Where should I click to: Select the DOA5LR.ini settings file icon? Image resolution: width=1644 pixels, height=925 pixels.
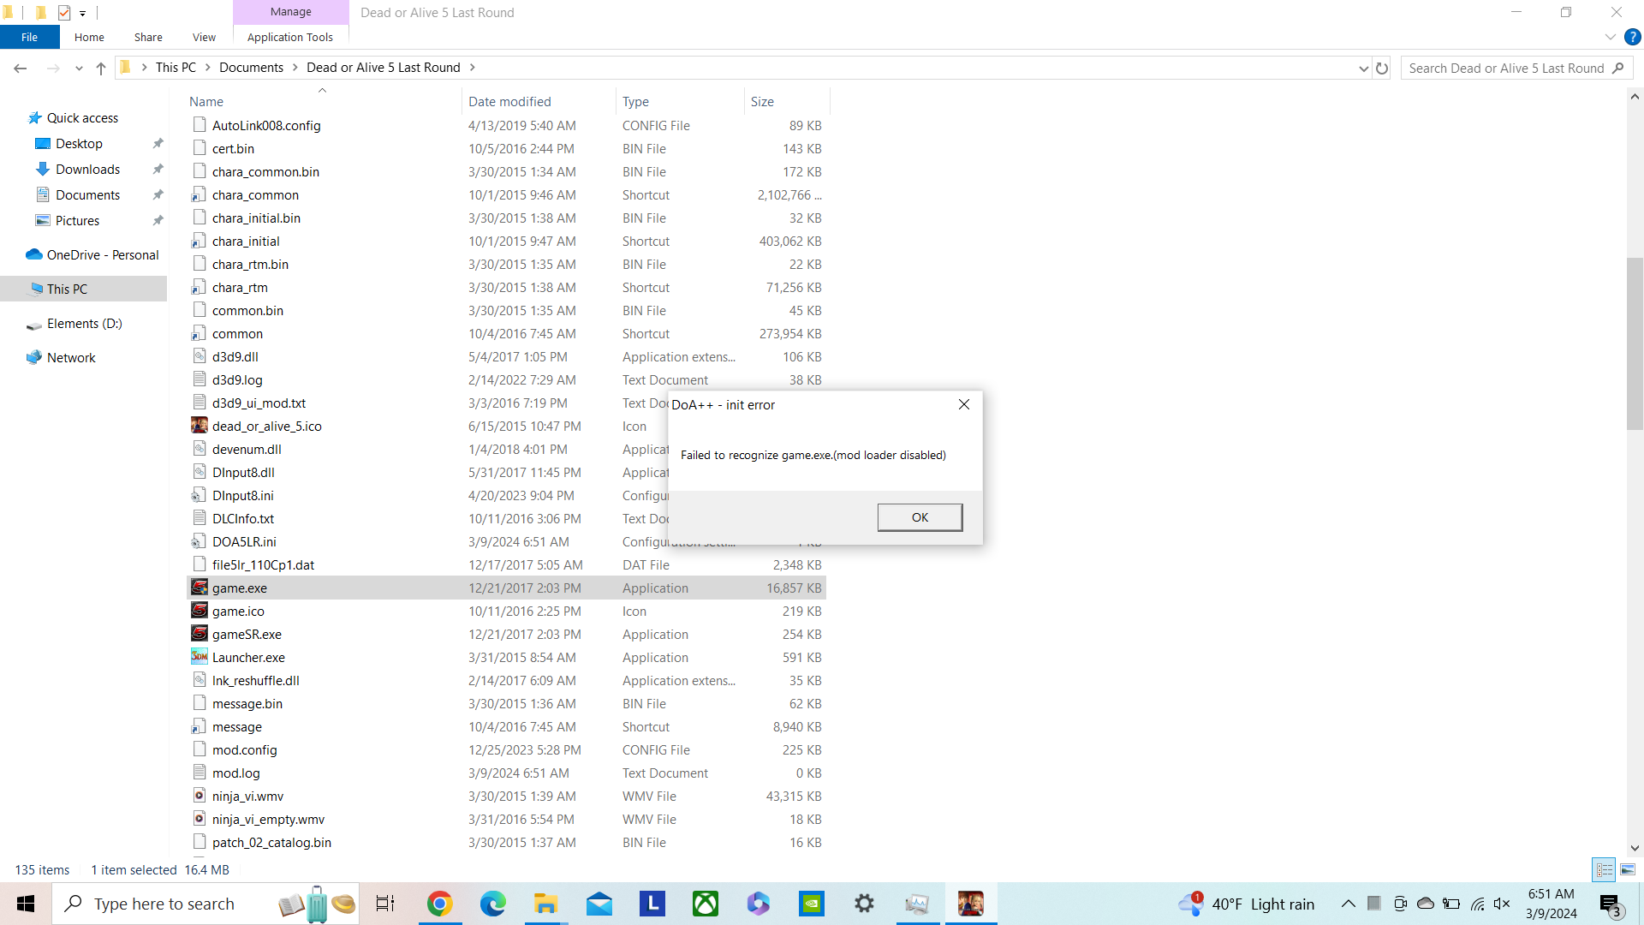click(x=200, y=541)
